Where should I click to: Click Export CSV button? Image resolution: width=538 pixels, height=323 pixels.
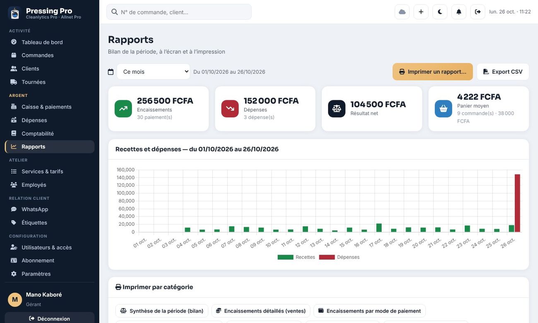[503, 72]
